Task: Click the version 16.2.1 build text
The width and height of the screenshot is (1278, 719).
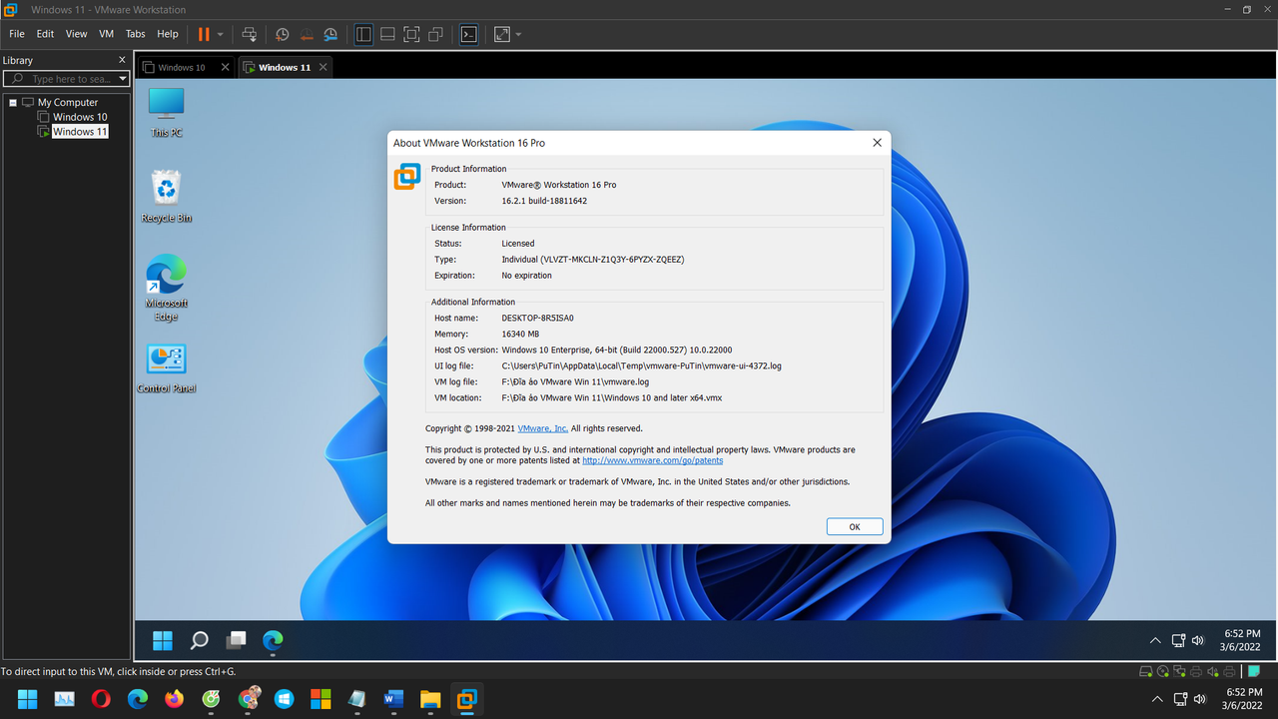Action: click(544, 201)
